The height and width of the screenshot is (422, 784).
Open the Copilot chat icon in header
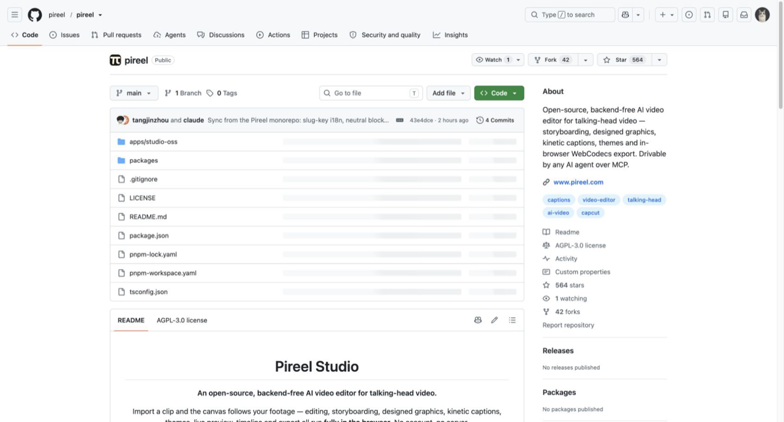[x=625, y=15]
